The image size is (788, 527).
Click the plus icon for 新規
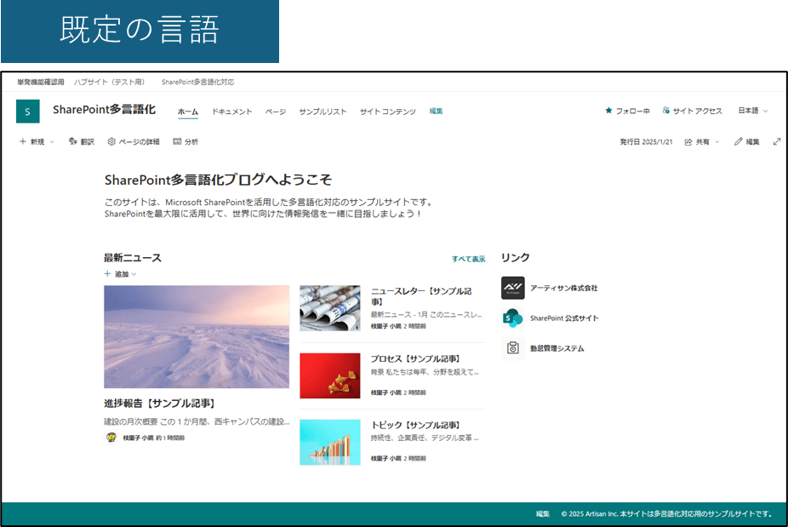coord(23,141)
